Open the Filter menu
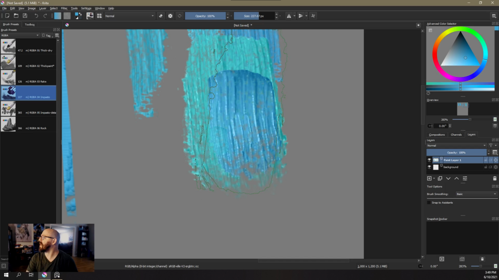The image size is (499, 280). point(64,8)
